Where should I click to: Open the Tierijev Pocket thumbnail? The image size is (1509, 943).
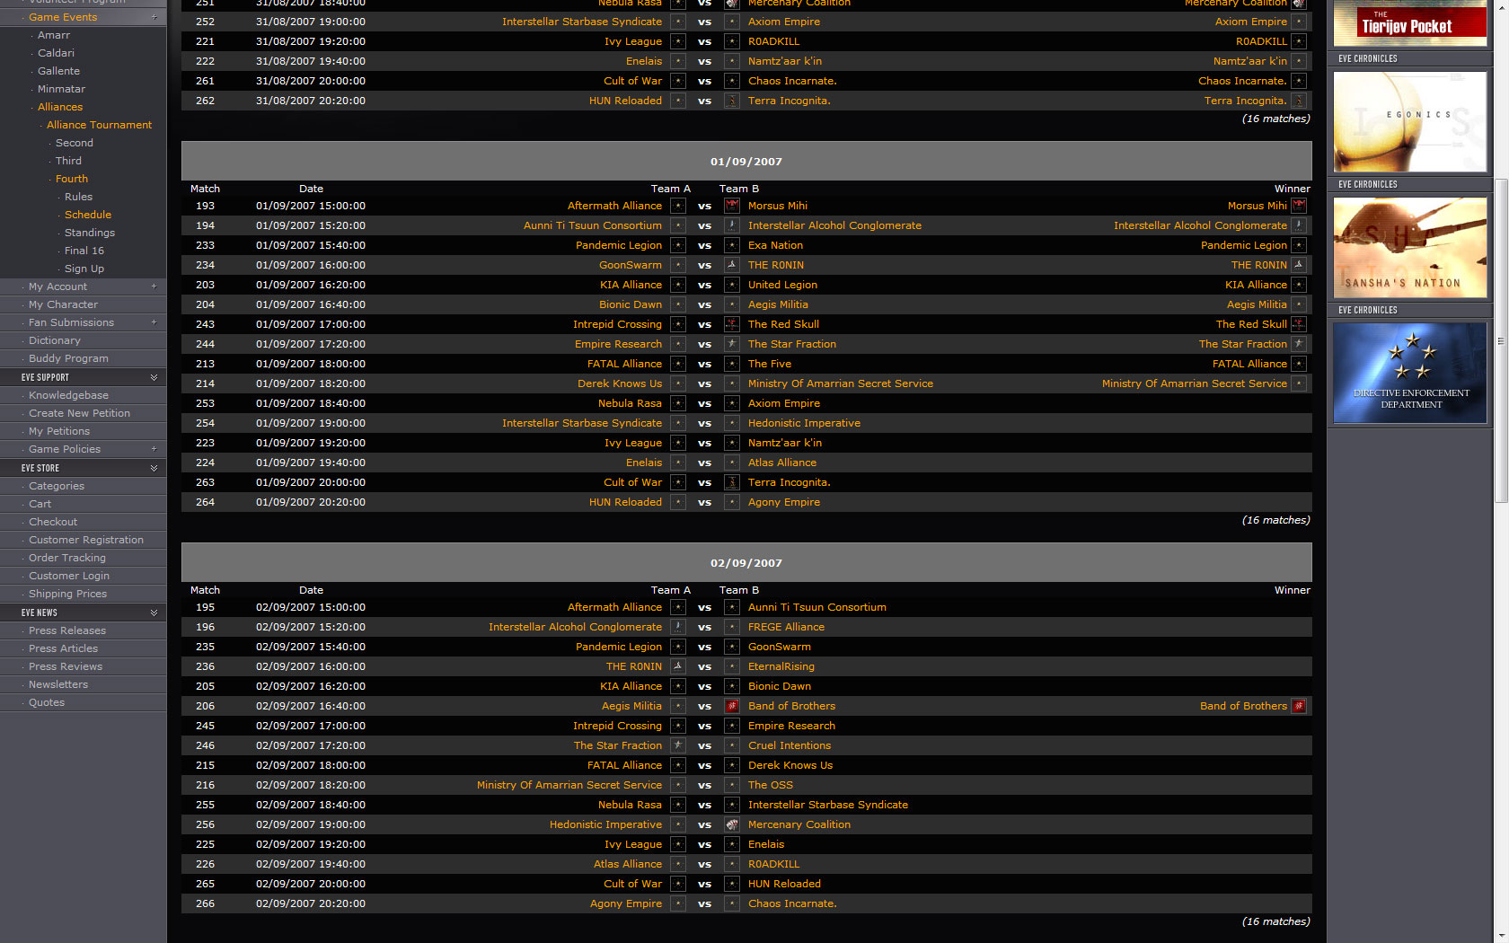pyautogui.click(x=1410, y=23)
